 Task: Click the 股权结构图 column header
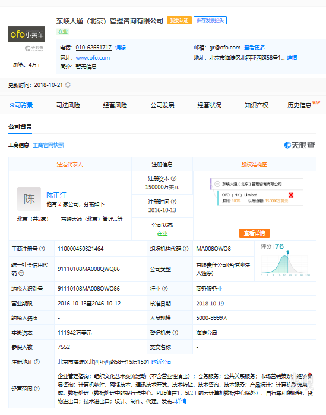click(255, 164)
